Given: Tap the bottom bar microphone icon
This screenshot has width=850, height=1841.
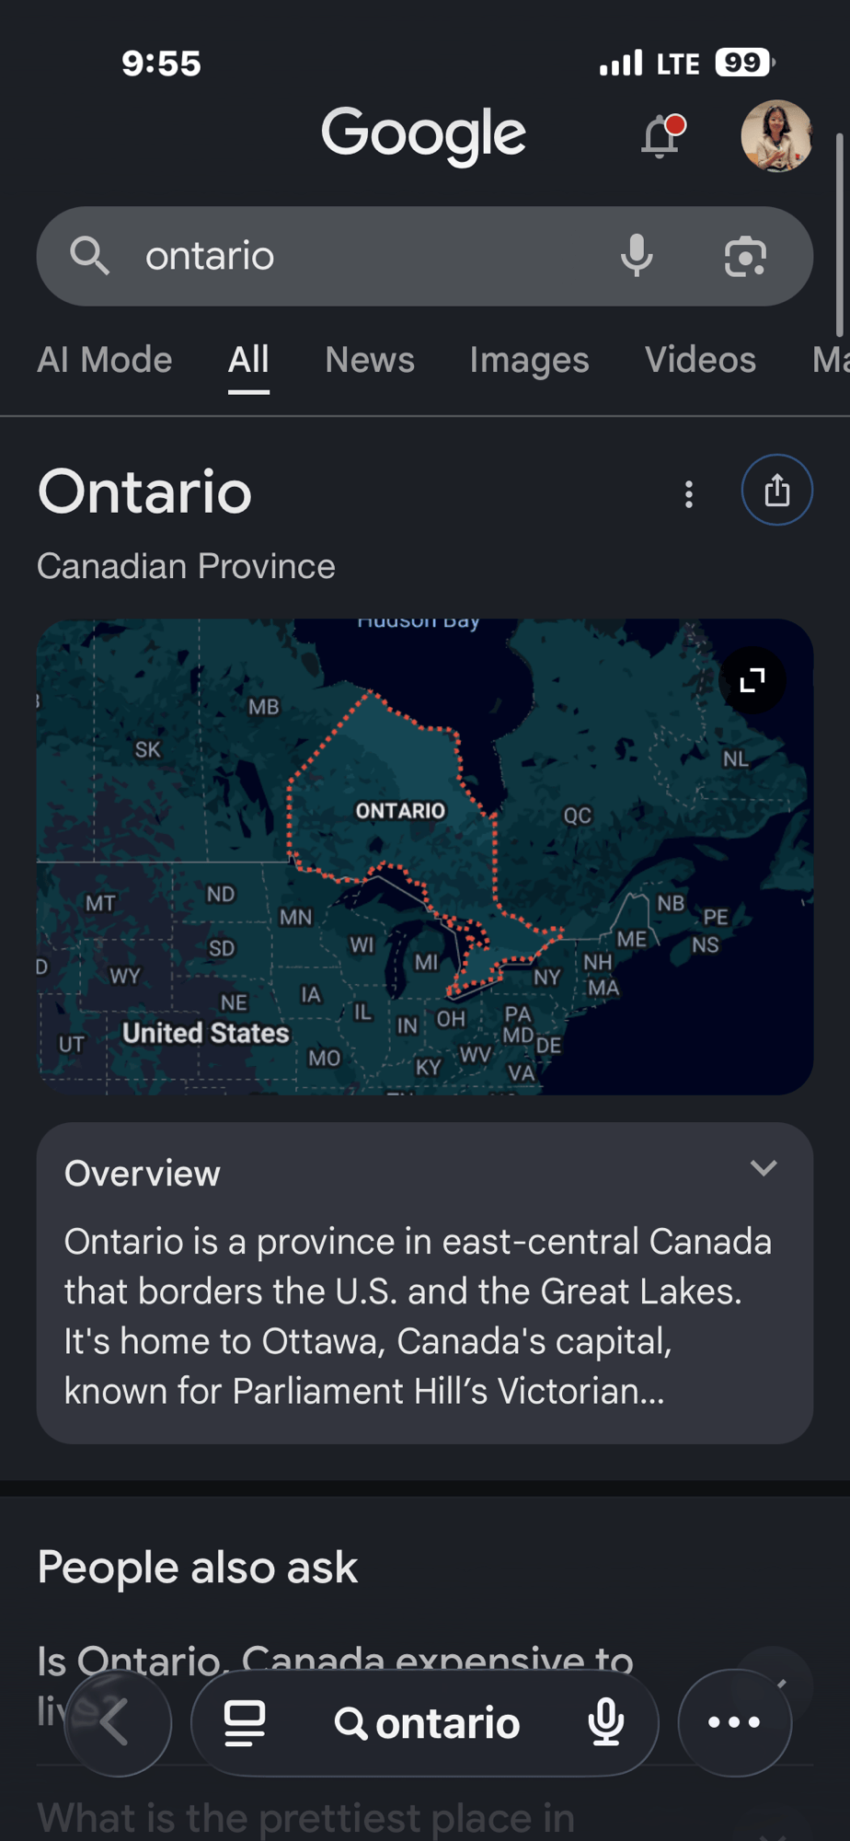Looking at the screenshot, I should pos(606,1722).
